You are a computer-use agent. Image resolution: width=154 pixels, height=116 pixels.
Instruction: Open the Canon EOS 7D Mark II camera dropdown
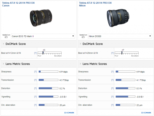43,36
